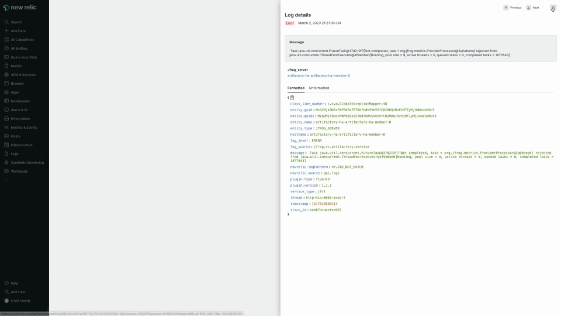
Task: Copy the log JSON with clipboard icon
Action: [x=292, y=98]
